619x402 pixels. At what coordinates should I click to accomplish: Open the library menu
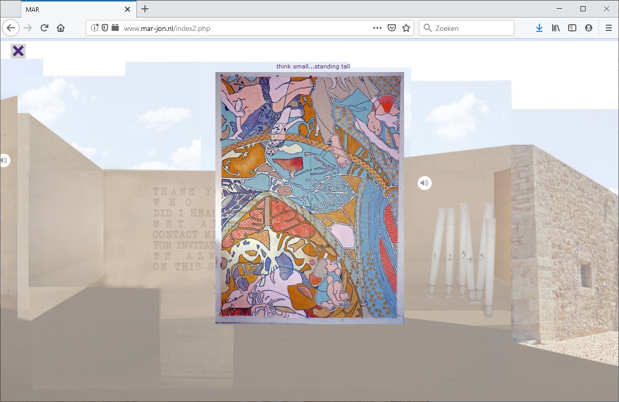(x=556, y=28)
